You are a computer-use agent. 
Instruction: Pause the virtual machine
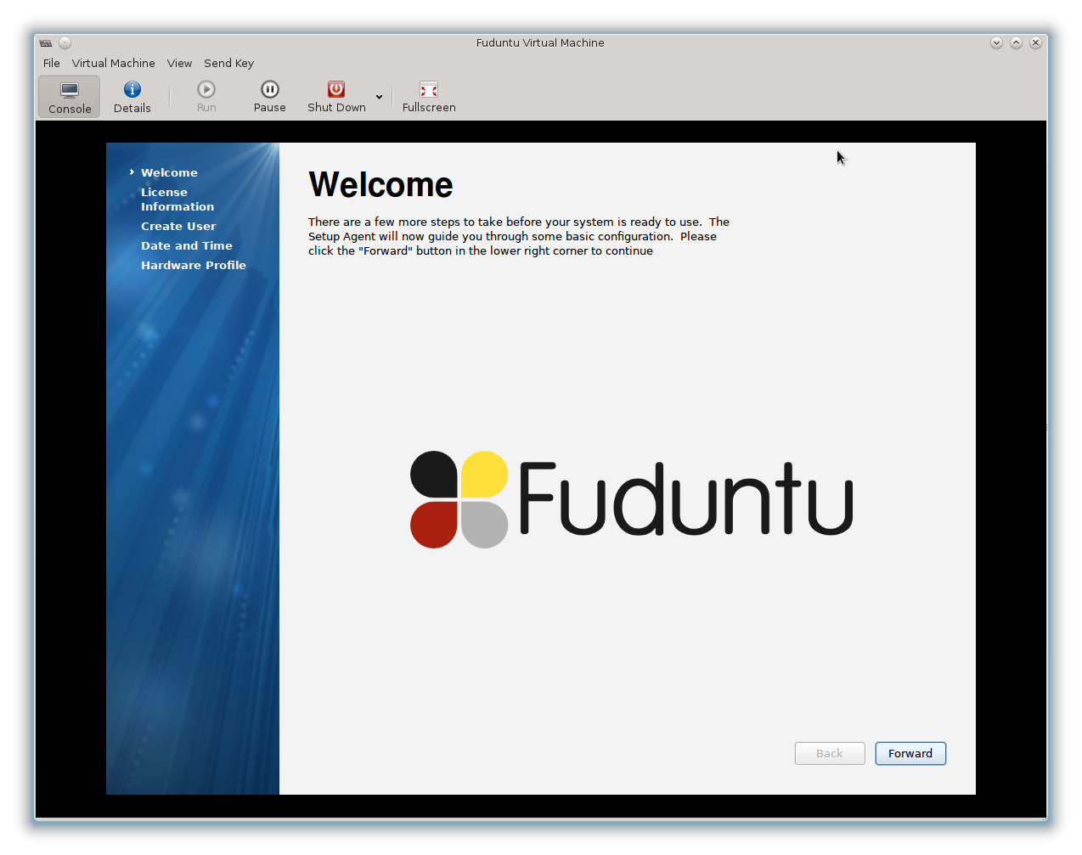[269, 97]
